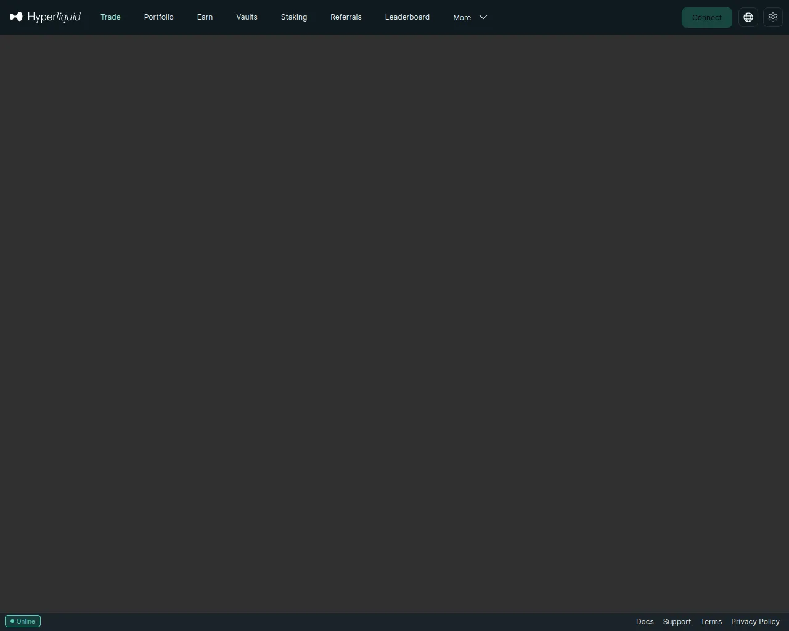Open the Earn section
Image resolution: width=789 pixels, height=631 pixels.
pos(205,17)
